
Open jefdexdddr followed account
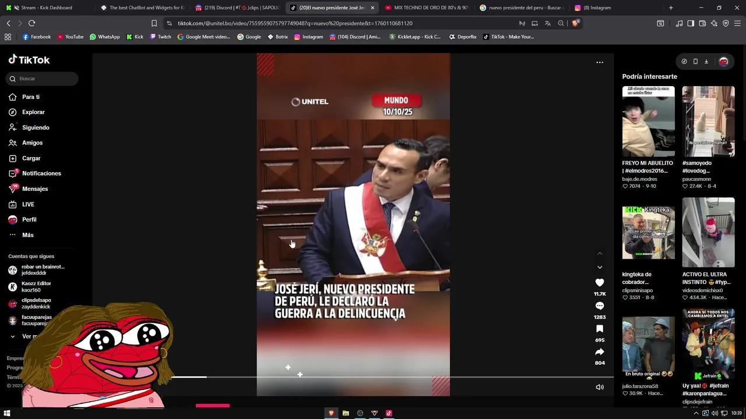coord(36,270)
